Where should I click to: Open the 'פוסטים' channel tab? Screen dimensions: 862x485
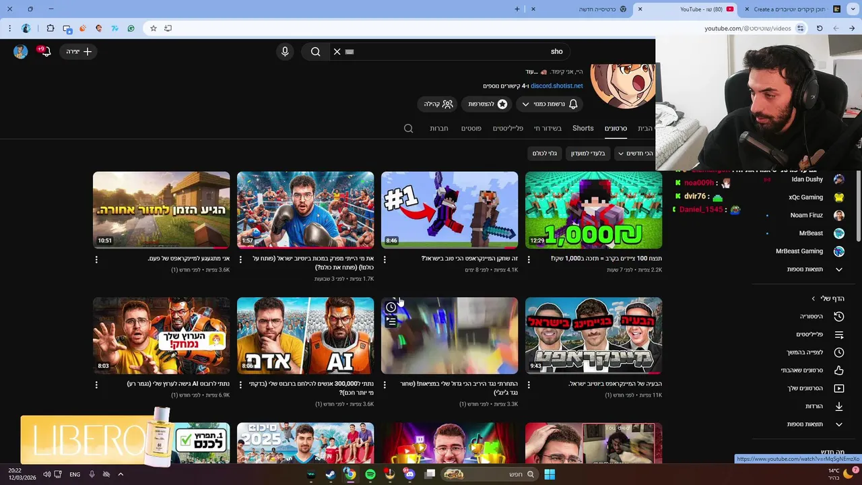coord(471,128)
